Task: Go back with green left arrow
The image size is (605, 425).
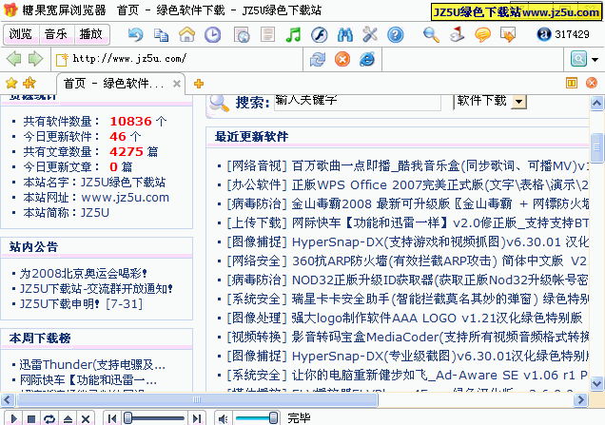Action: [14, 59]
